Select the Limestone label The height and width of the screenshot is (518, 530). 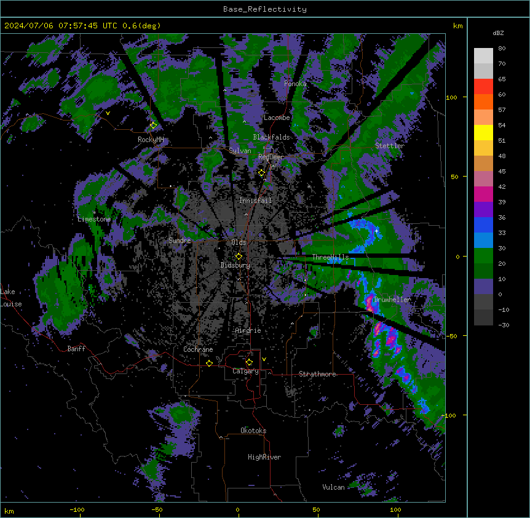click(x=94, y=219)
